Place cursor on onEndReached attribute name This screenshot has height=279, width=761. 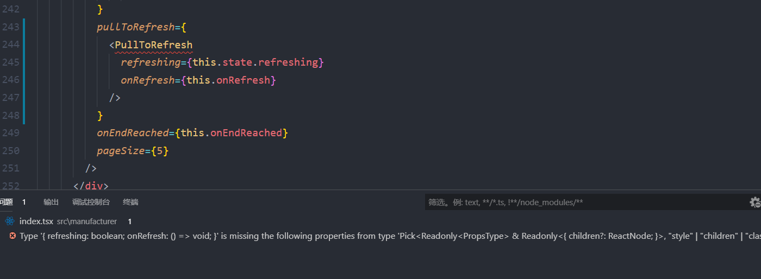(x=133, y=133)
